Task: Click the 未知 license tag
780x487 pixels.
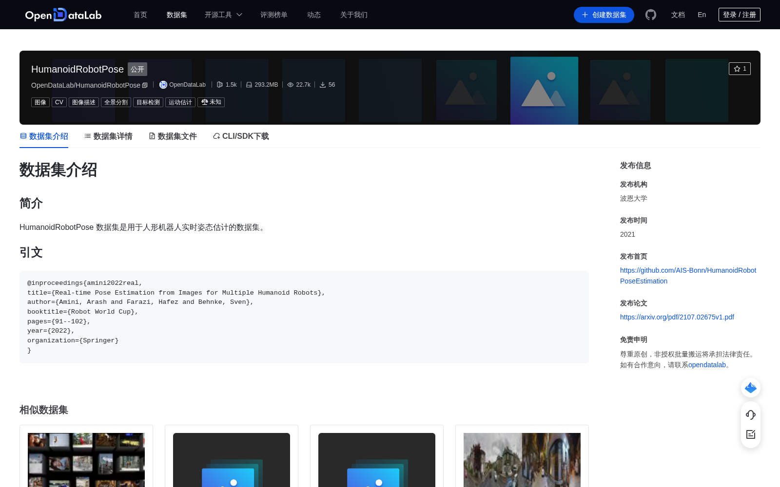Action: click(211, 102)
